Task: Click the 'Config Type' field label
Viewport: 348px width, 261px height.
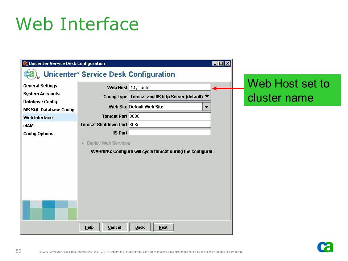Action: pos(115,97)
